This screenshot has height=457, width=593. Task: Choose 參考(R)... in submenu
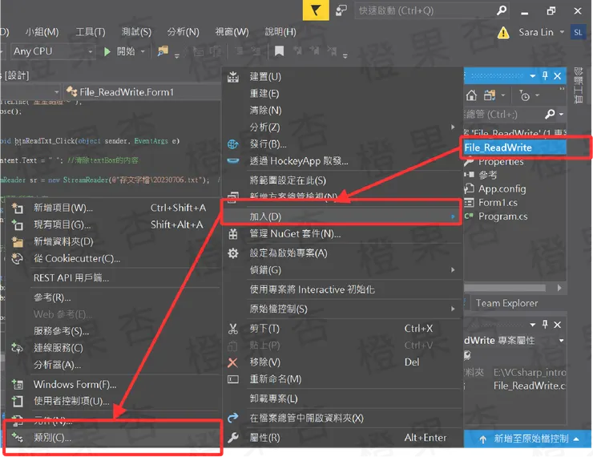113,297
